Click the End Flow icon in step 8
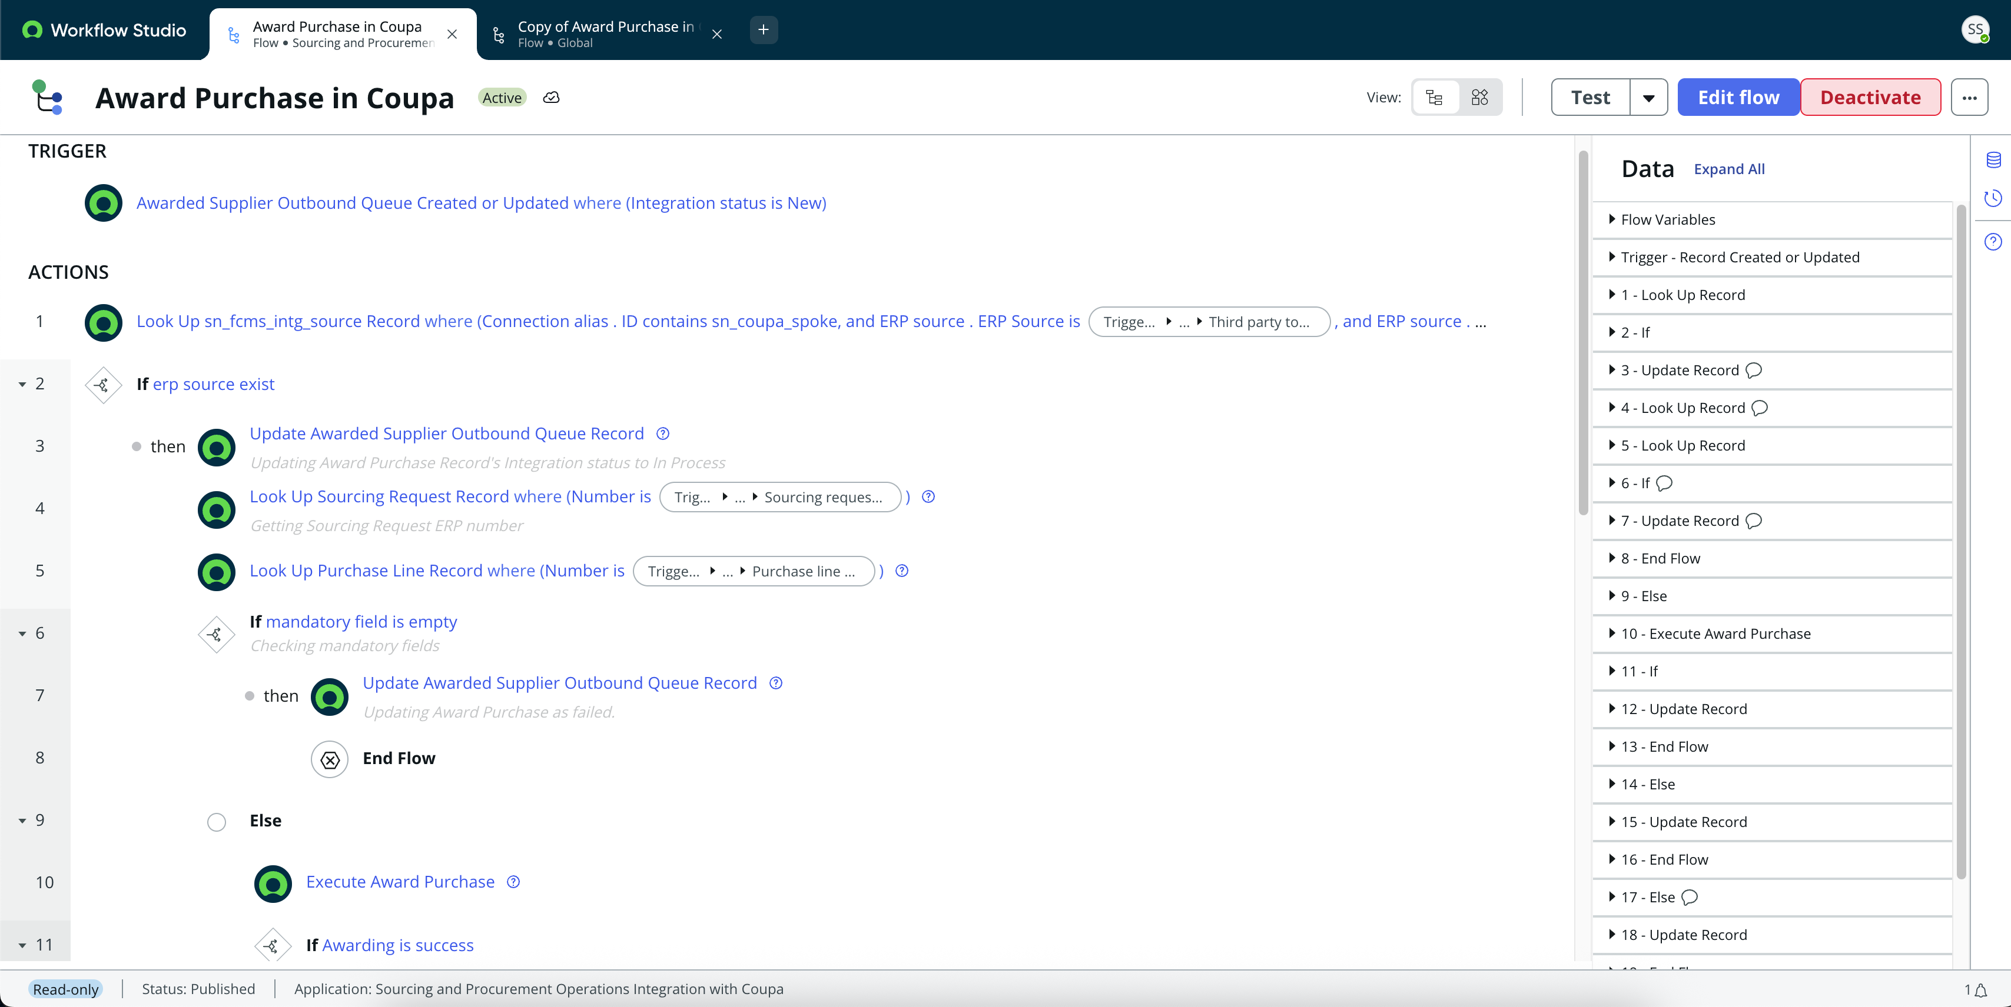This screenshot has width=2011, height=1007. (330, 759)
